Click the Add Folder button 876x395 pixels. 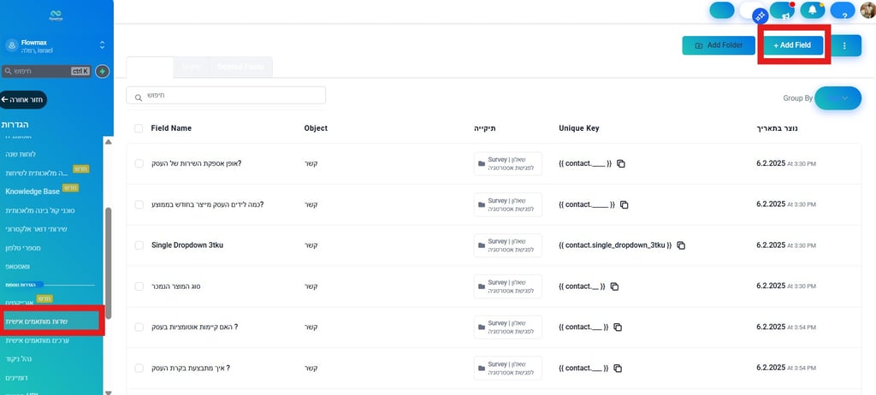coord(719,45)
